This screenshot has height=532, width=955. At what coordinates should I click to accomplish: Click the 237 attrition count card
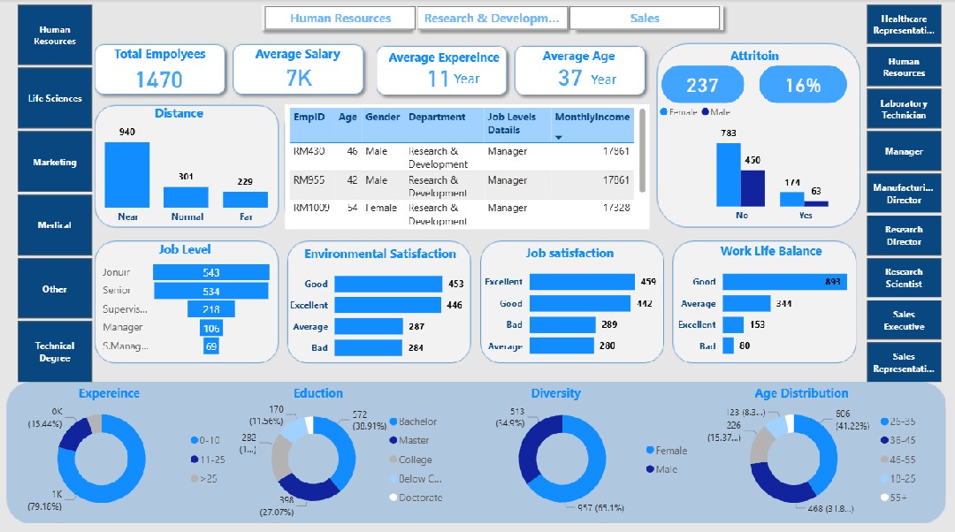coord(702,85)
